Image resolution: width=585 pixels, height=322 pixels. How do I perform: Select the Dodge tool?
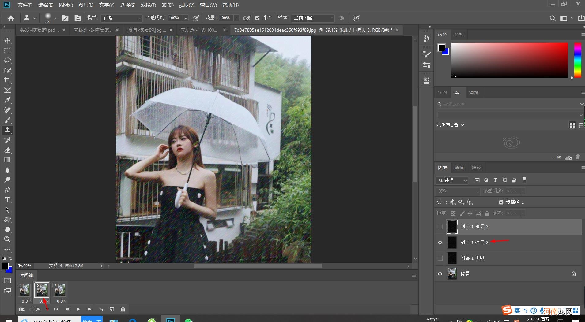[7, 180]
